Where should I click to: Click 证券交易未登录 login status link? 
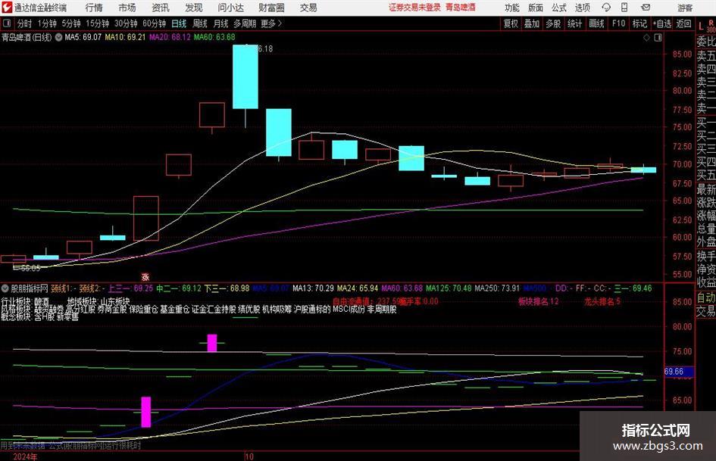point(414,8)
